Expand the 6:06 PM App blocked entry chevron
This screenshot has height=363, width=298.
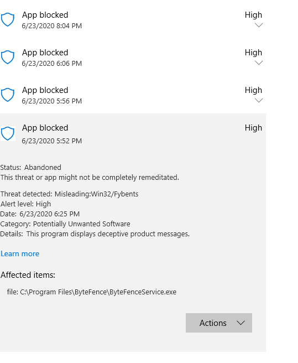pyautogui.click(x=259, y=63)
